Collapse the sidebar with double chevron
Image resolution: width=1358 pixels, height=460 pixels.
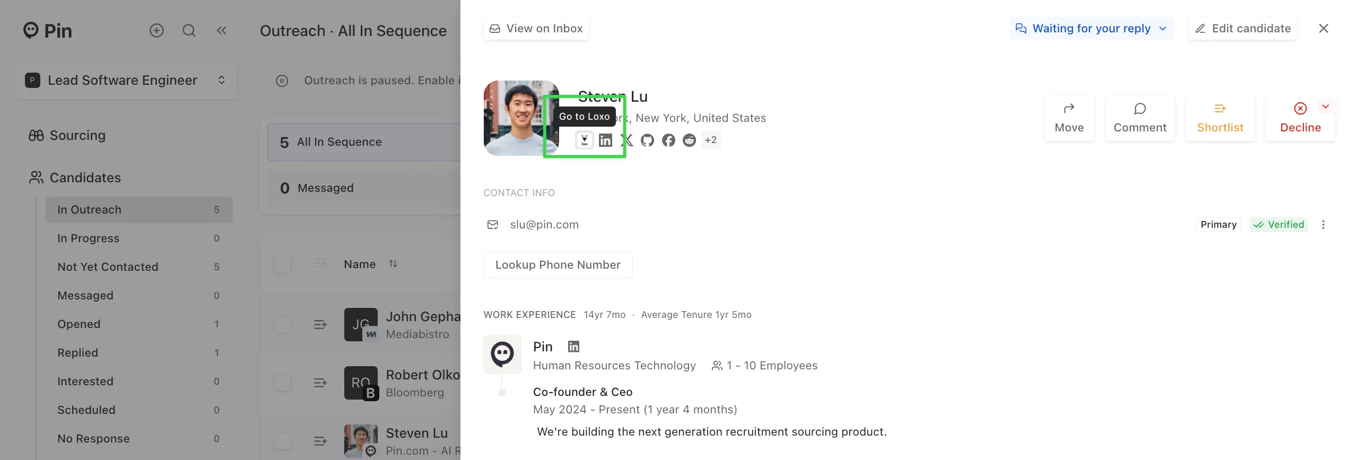pos(221,31)
